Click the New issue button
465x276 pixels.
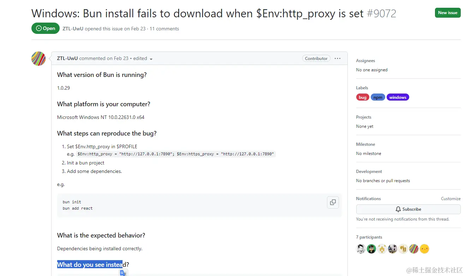point(447,13)
